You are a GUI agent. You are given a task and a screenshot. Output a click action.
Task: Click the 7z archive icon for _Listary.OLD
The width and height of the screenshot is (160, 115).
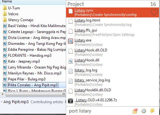pos(70,101)
